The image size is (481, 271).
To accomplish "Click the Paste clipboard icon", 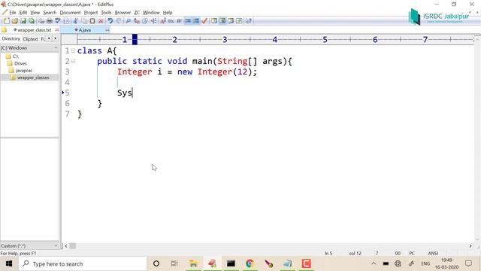I will point(92,21).
